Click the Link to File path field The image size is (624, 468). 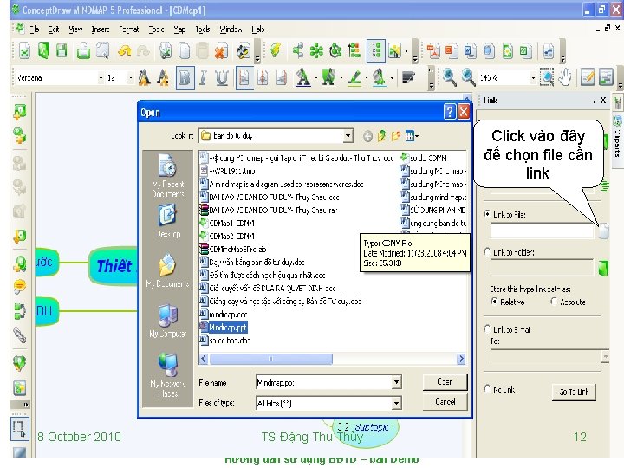pos(542,231)
